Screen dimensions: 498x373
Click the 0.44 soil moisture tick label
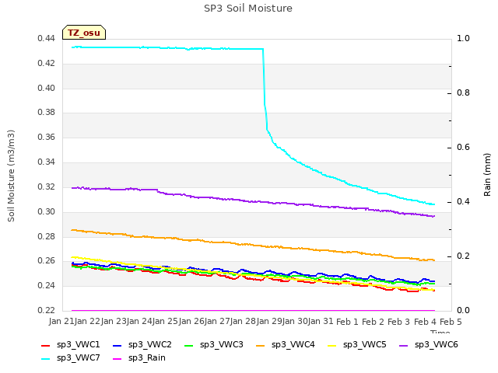(47, 39)
